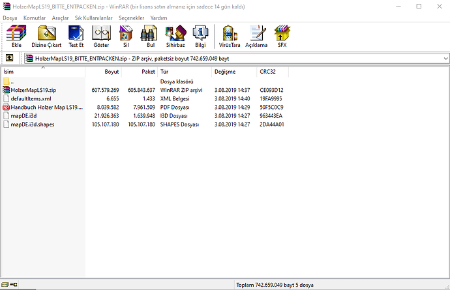This screenshot has height=290, width=450.
Task: Click CRC32 value 2DA44A01
Action: [x=272, y=124]
